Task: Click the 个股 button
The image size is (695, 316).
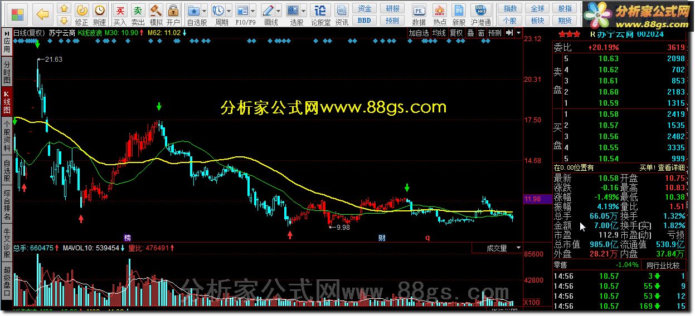Action: (510, 21)
